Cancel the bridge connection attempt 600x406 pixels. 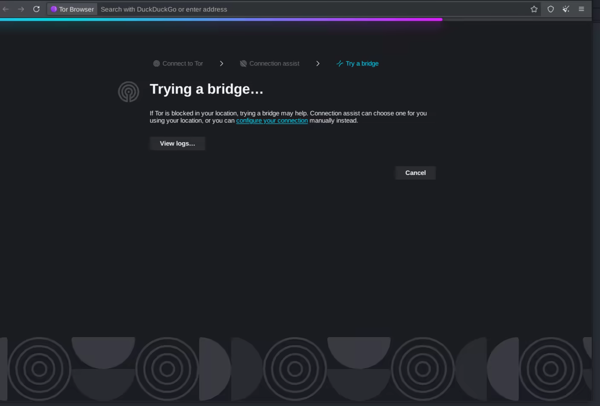tap(415, 173)
